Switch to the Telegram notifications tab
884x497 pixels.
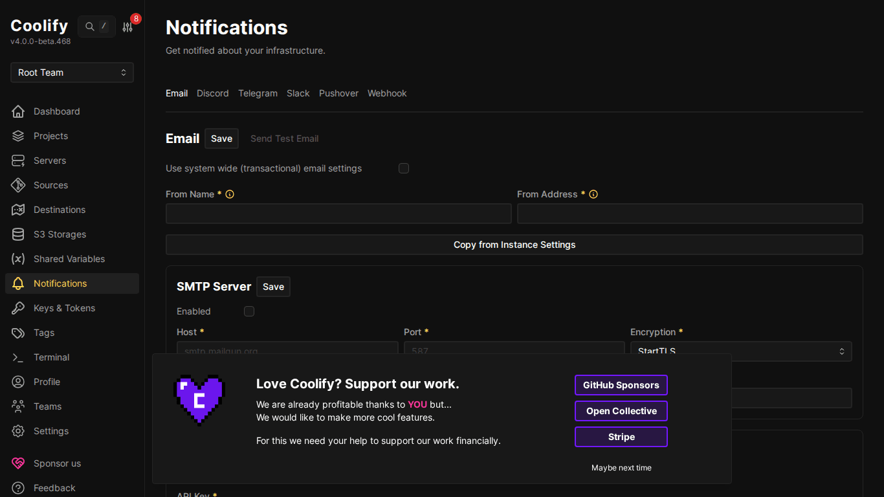click(x=258, y=93)
